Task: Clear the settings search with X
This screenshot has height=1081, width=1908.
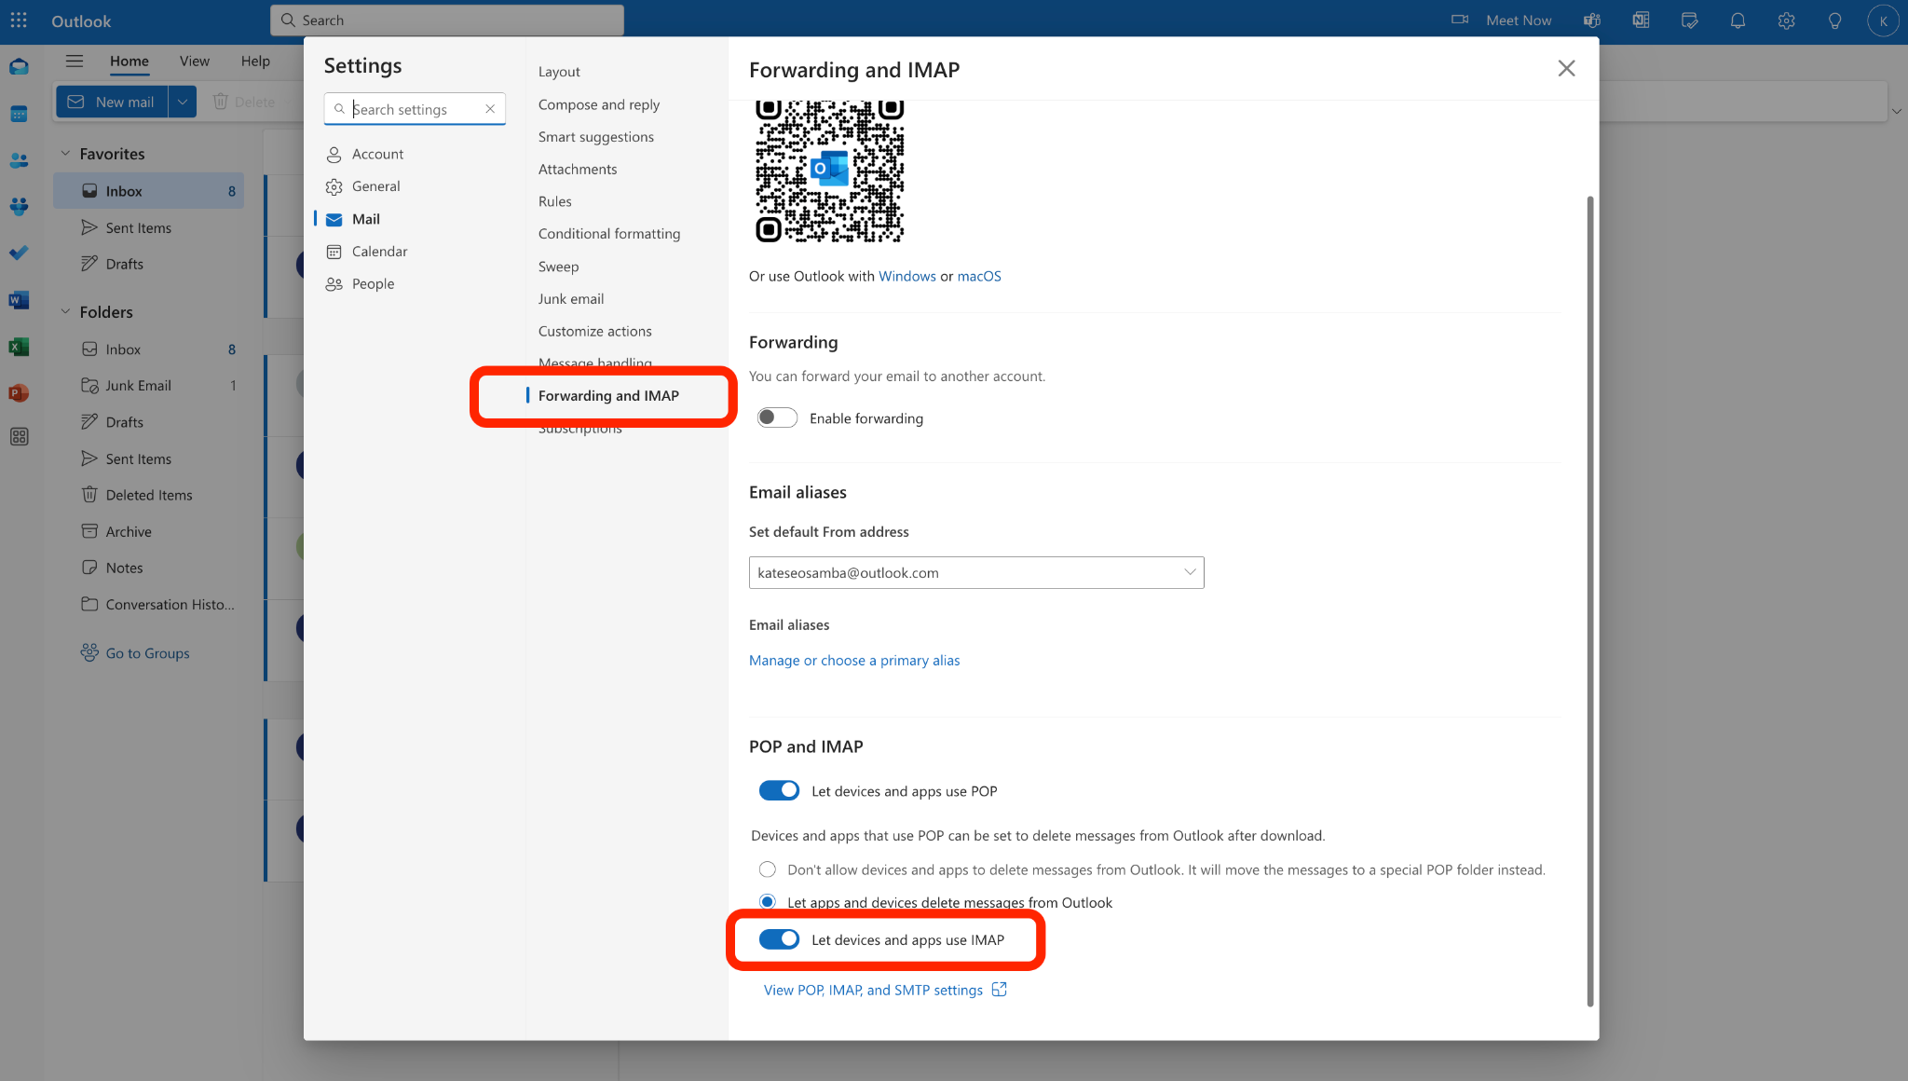Action: [490, 109]
